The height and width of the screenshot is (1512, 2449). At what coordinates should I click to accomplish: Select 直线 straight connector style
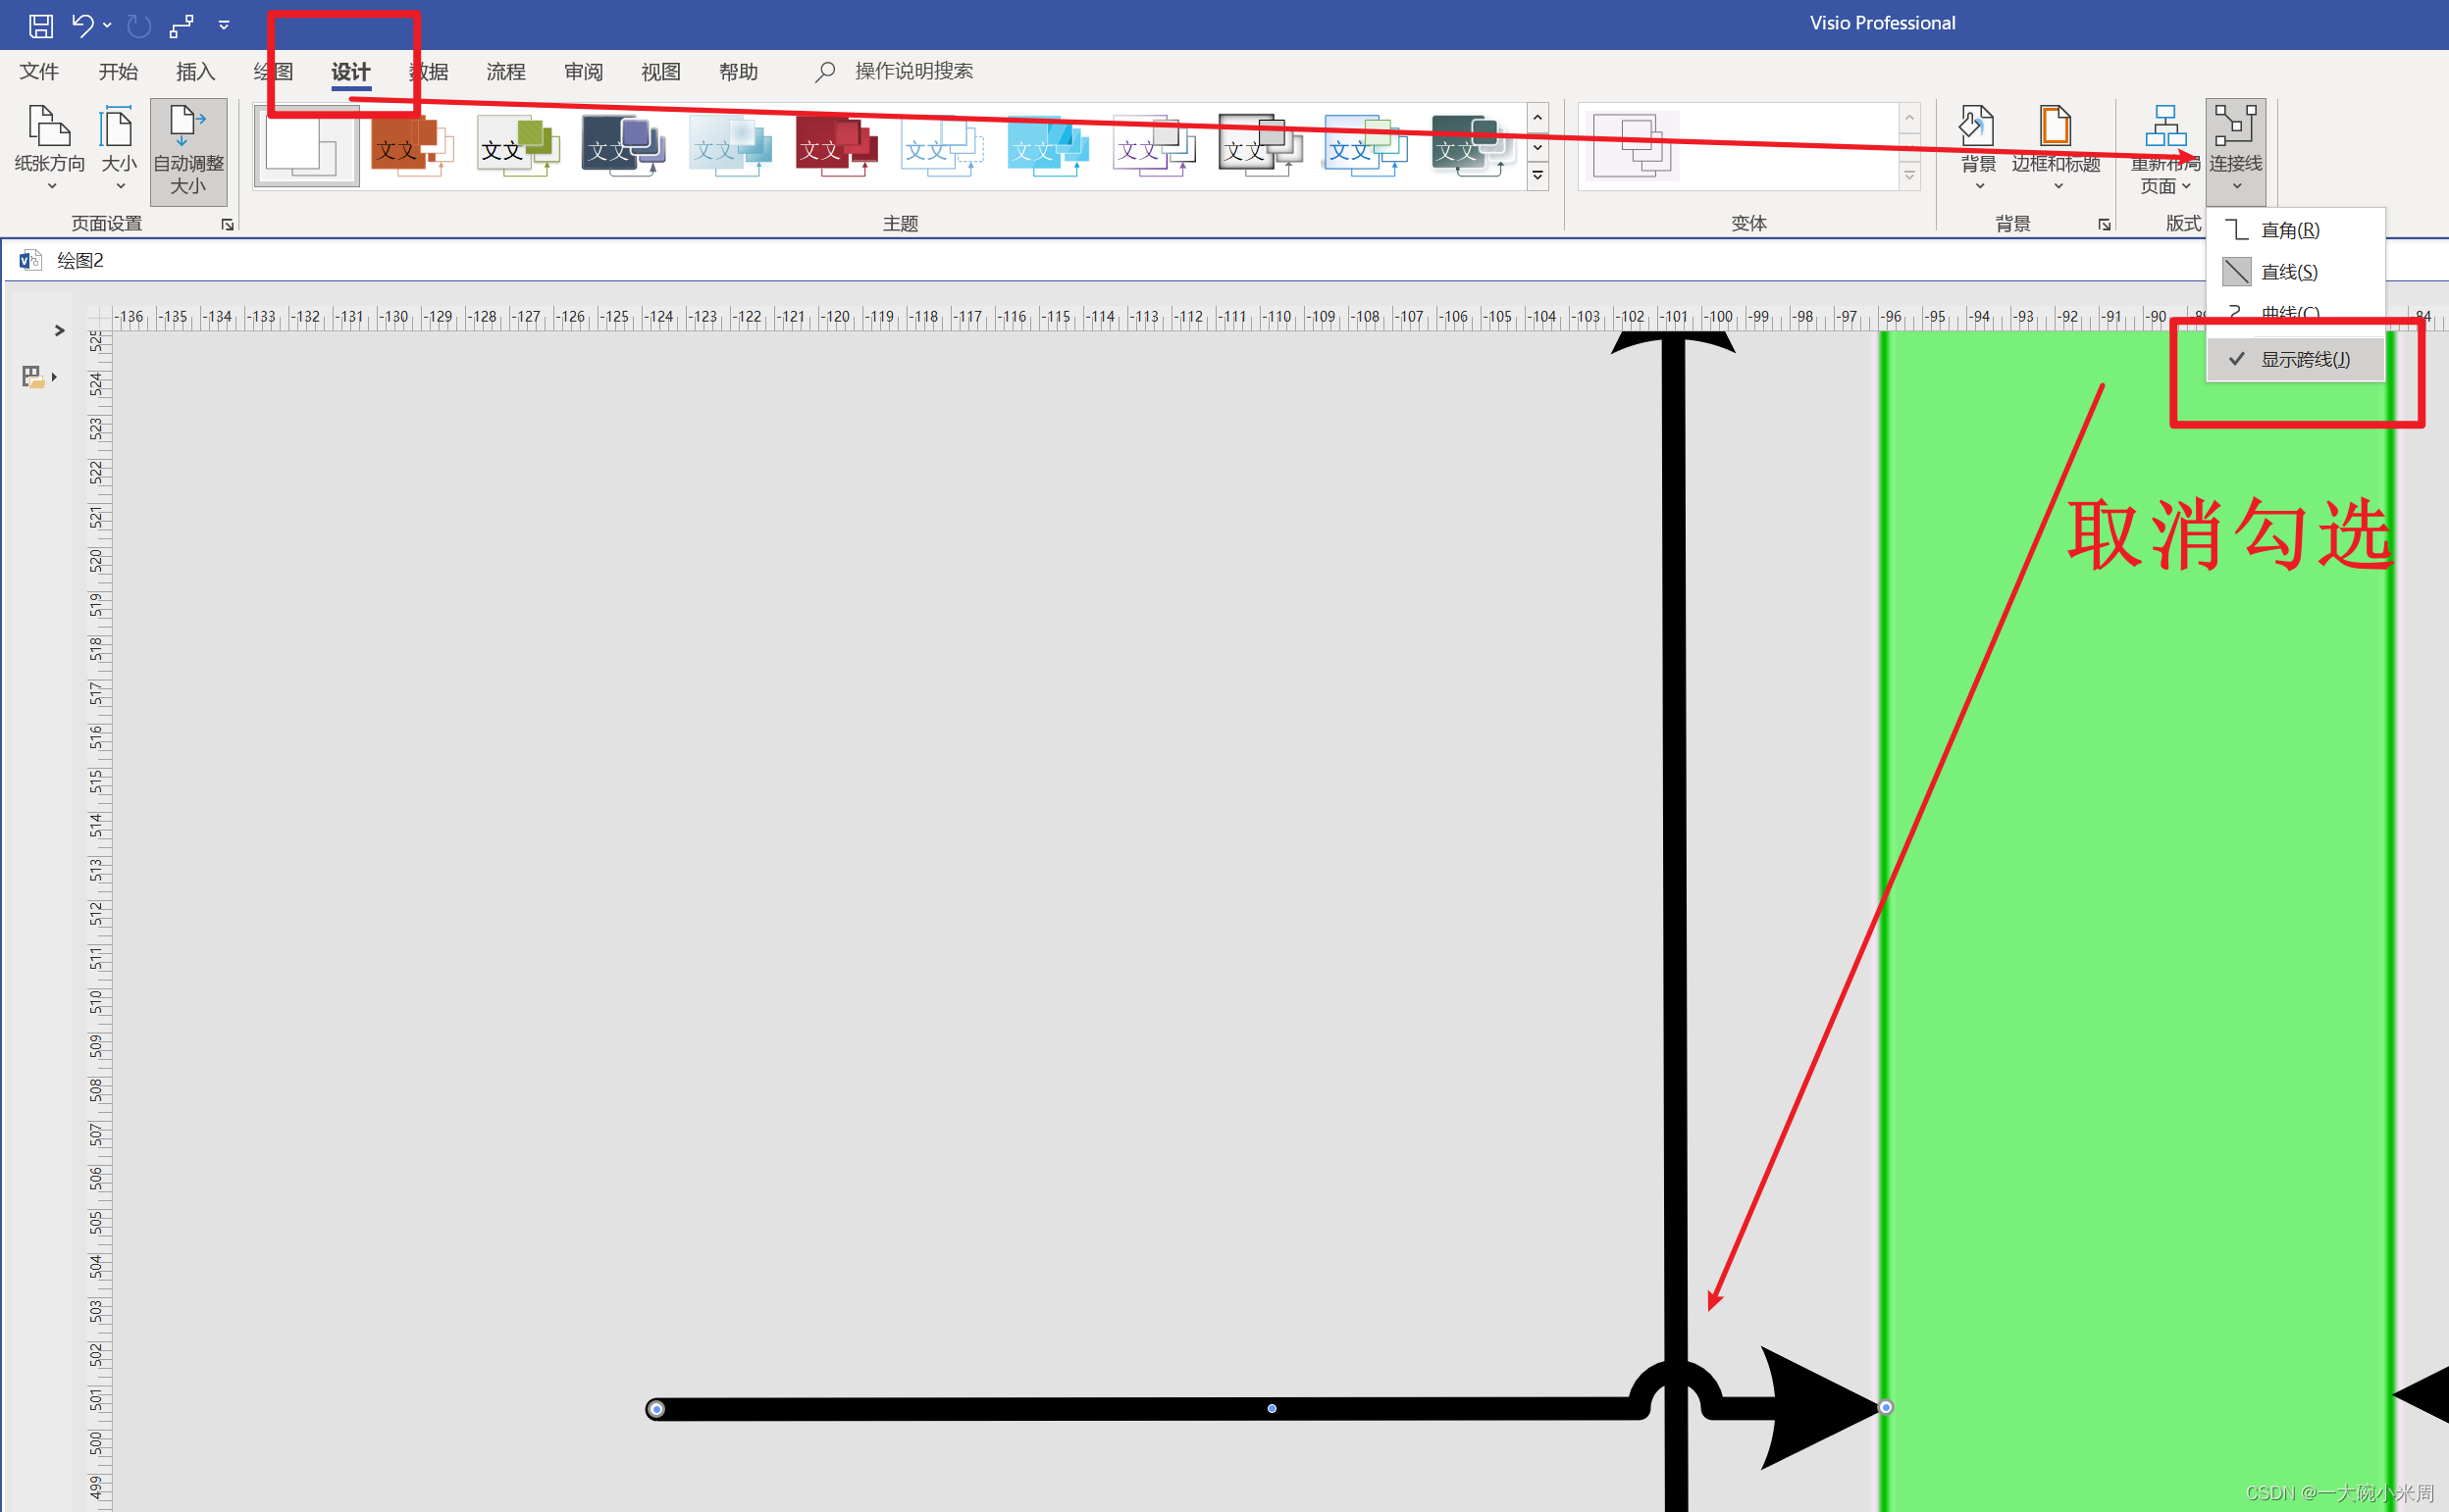(2287, 272)
